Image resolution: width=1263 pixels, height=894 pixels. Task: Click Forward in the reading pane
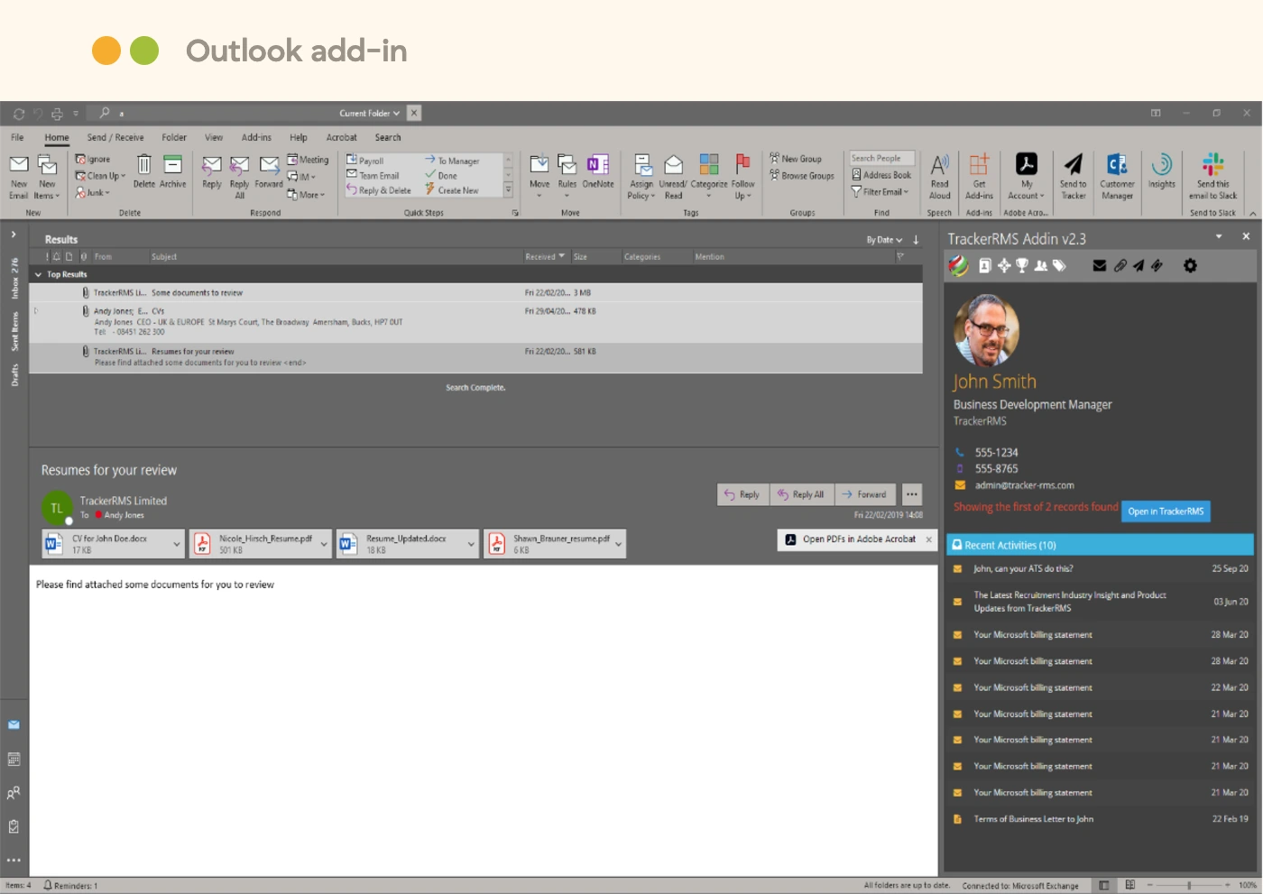864,494
